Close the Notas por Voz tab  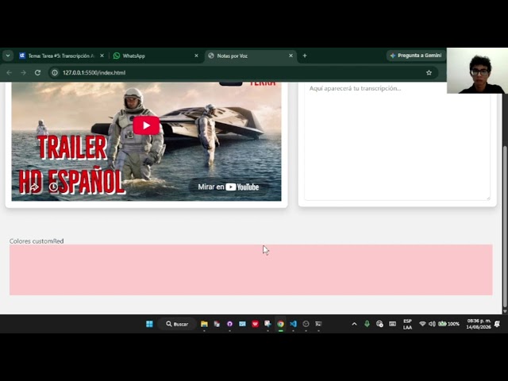pos(291,56)
